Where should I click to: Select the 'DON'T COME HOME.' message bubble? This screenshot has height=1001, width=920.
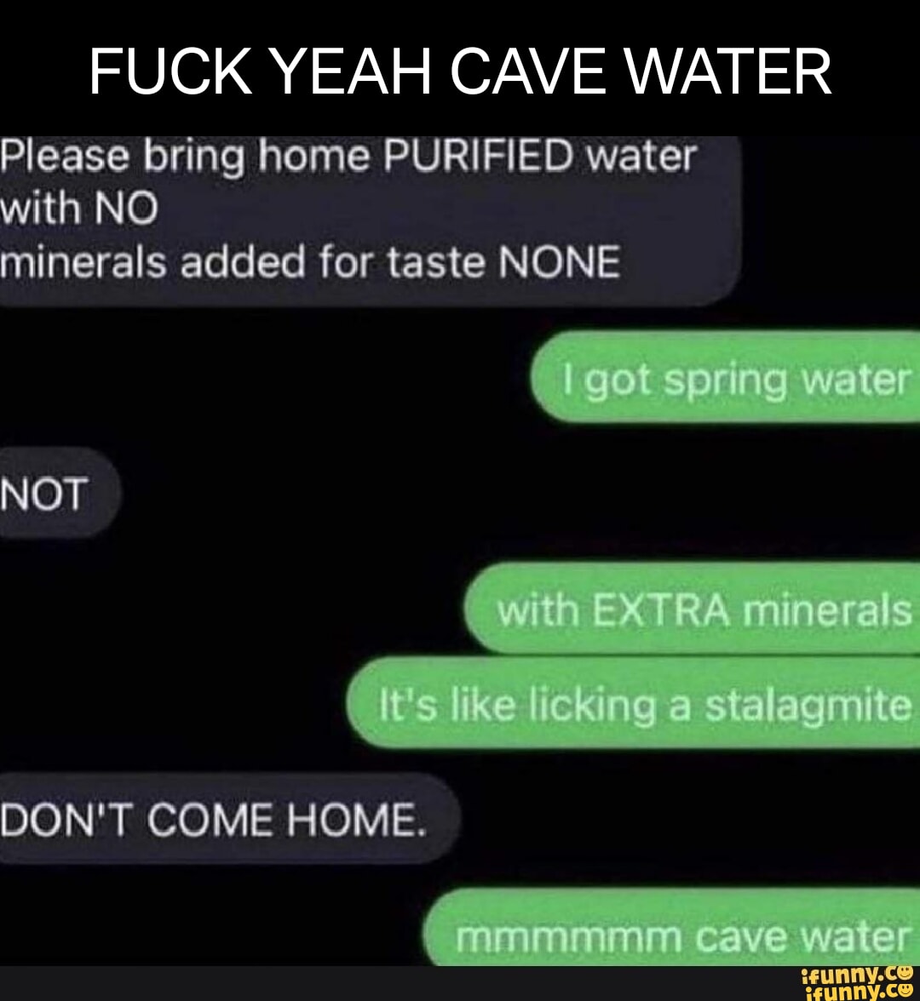click(x=230, y=818)
